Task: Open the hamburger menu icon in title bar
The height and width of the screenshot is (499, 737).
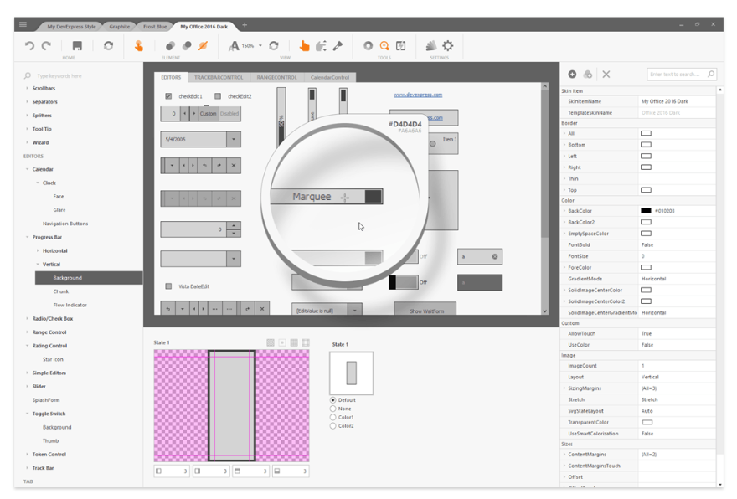Action: click(23, 24)
